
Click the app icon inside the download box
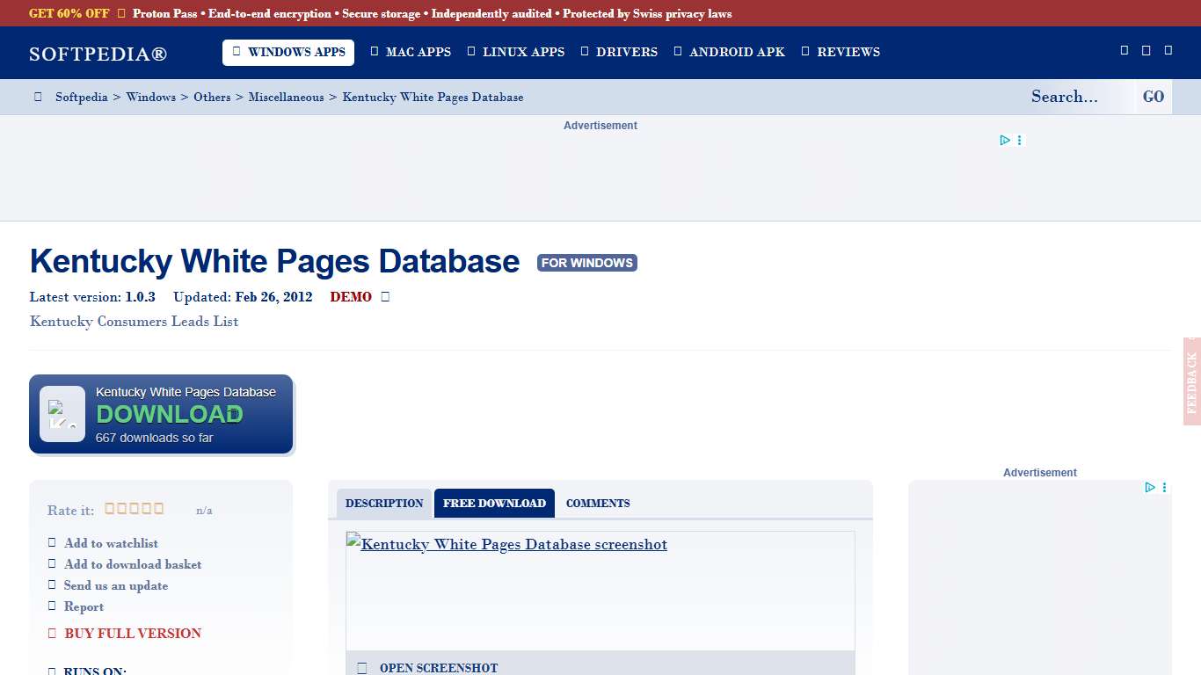62,413
